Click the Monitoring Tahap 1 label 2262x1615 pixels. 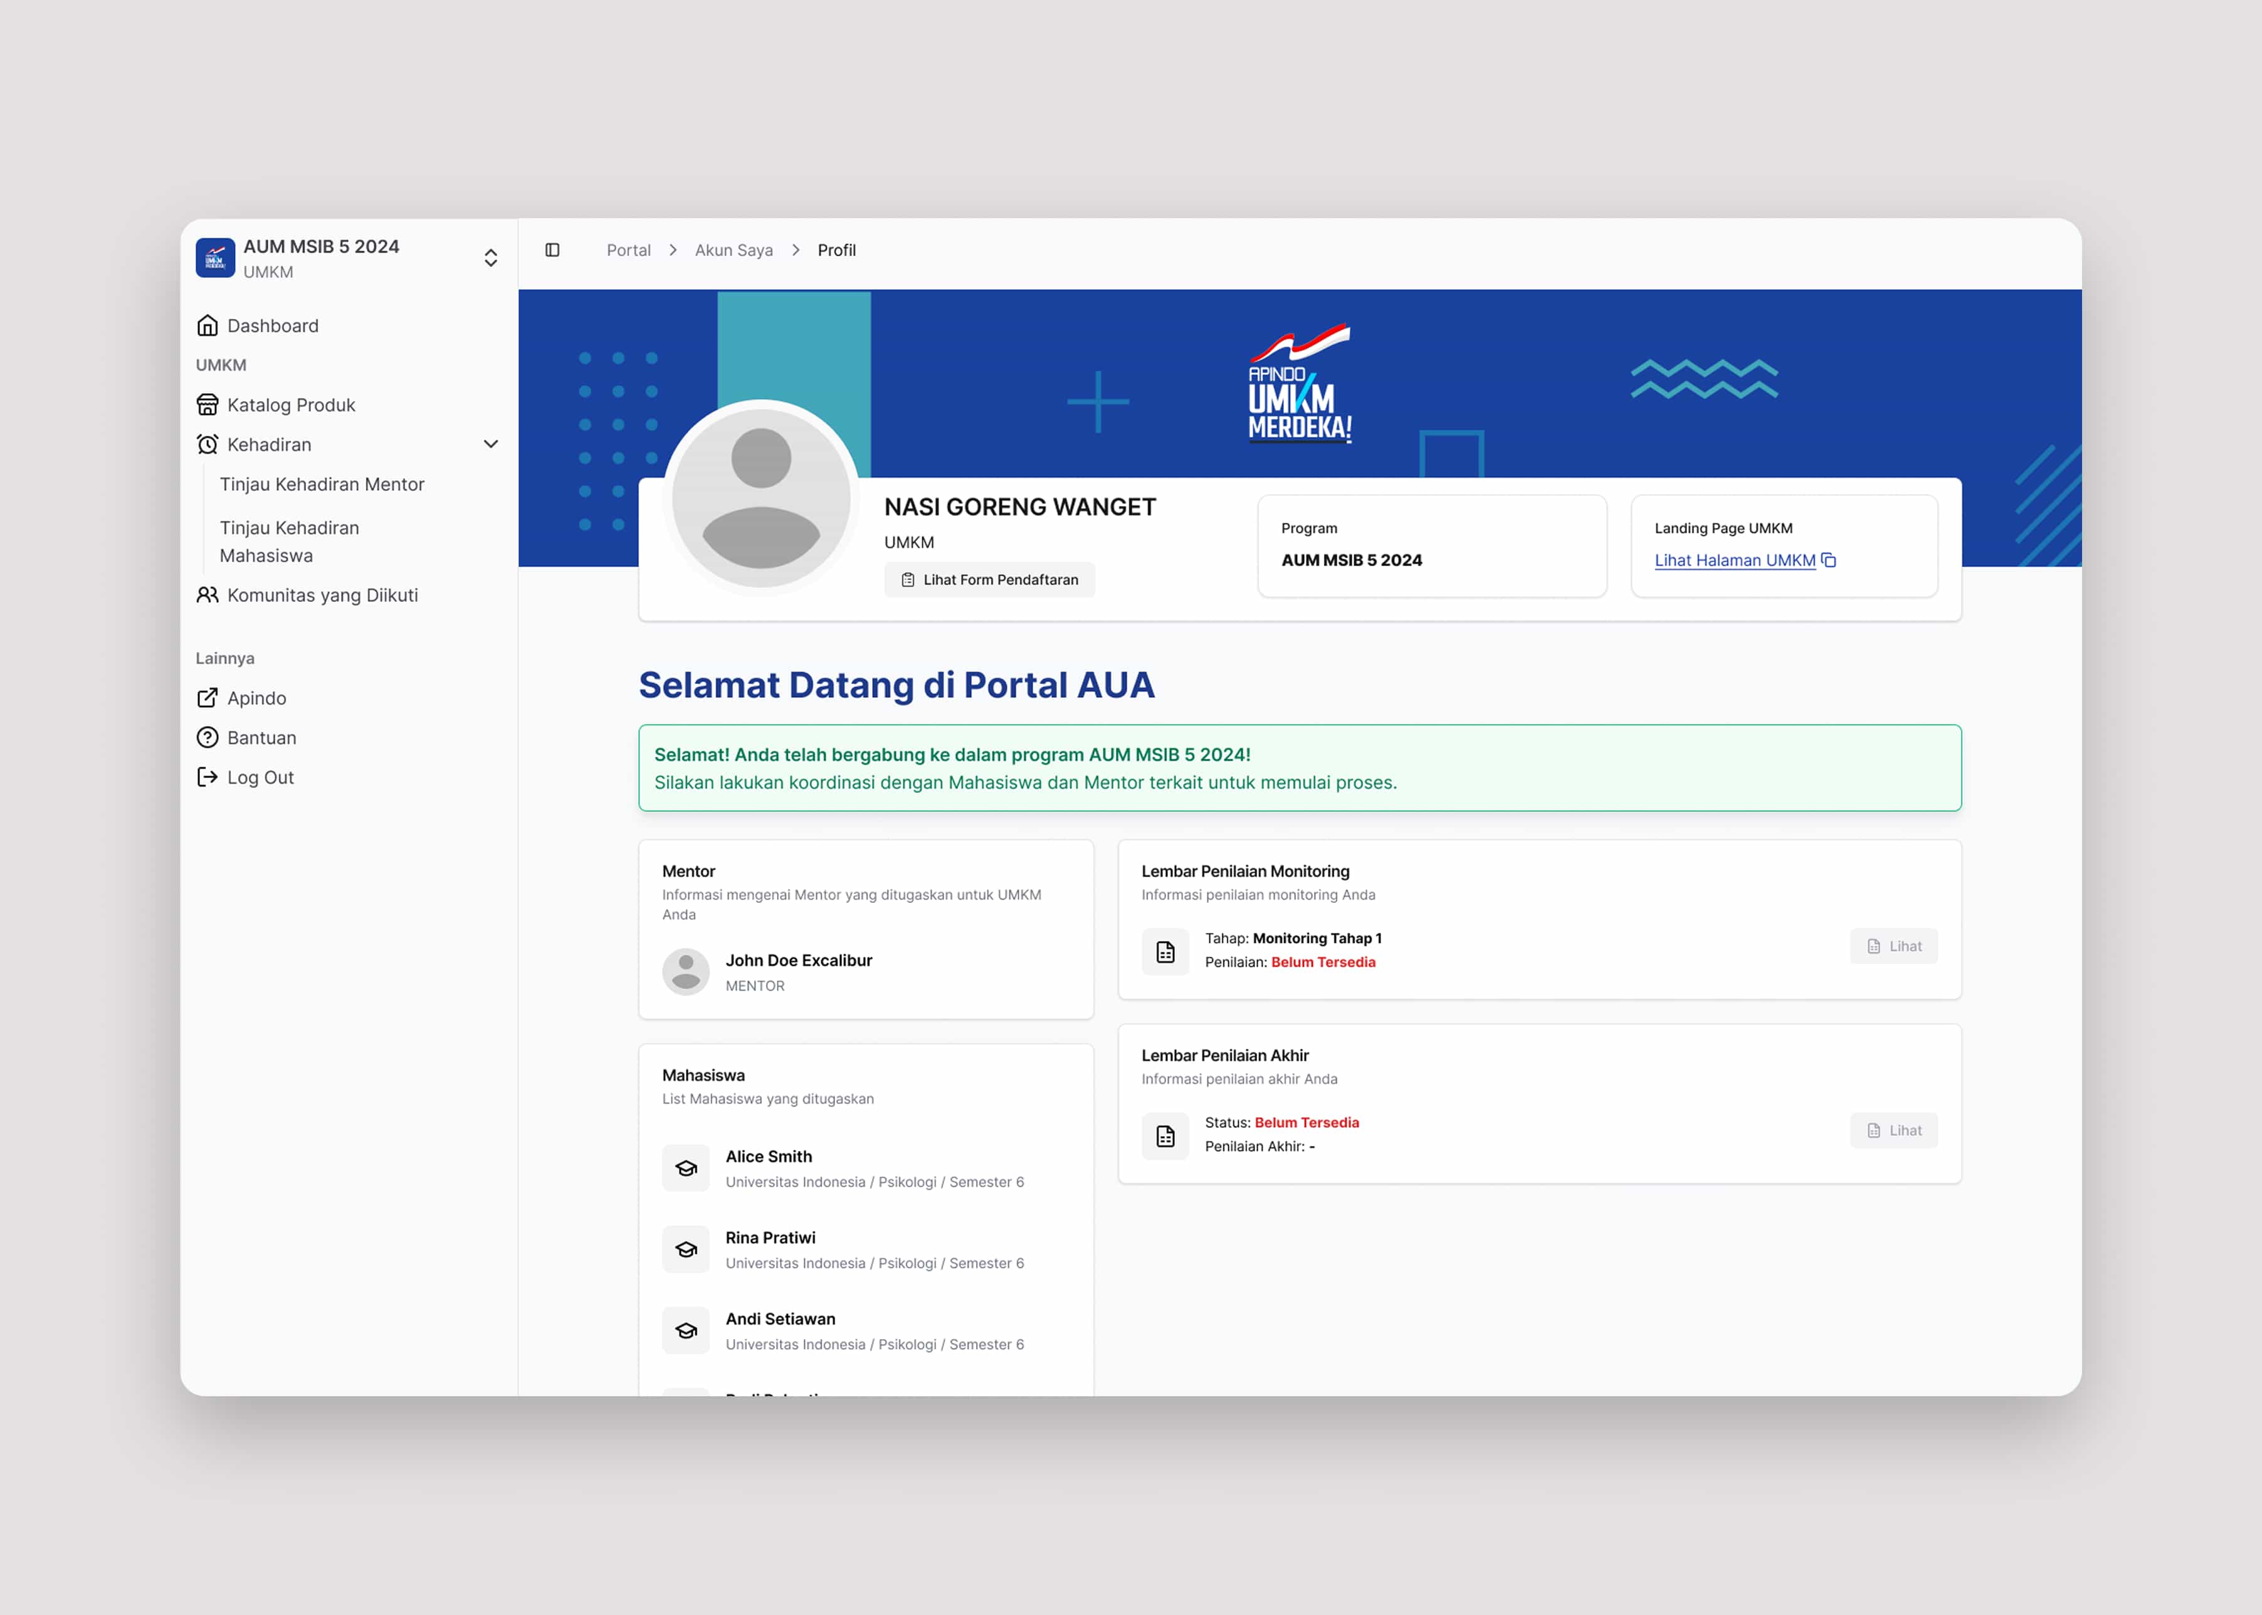pyautogui.click(x=1317, y=938)
